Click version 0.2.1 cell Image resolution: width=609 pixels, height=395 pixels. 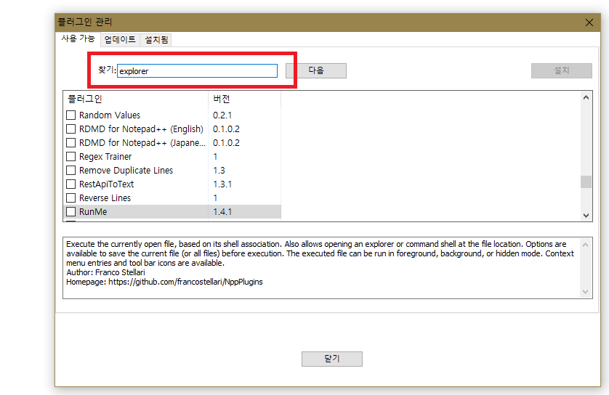(222, 115)
